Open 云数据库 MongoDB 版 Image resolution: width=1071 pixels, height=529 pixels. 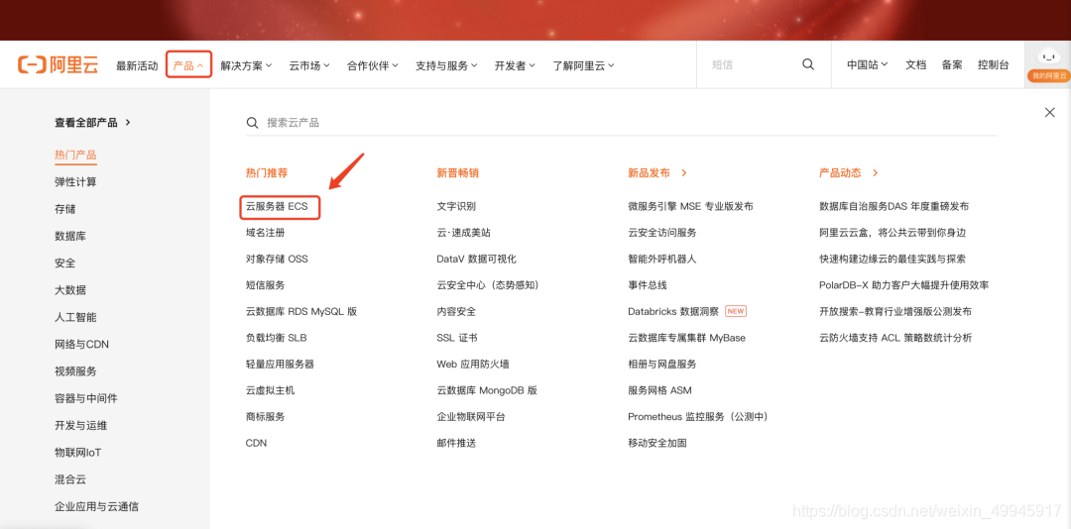[487, 390]
